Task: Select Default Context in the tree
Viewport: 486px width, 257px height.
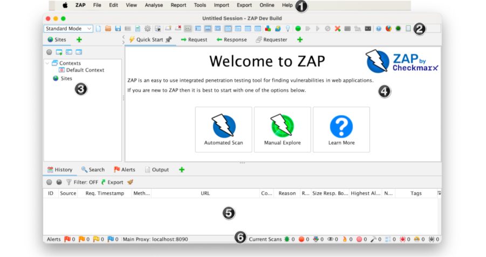Action: [81, 70]
